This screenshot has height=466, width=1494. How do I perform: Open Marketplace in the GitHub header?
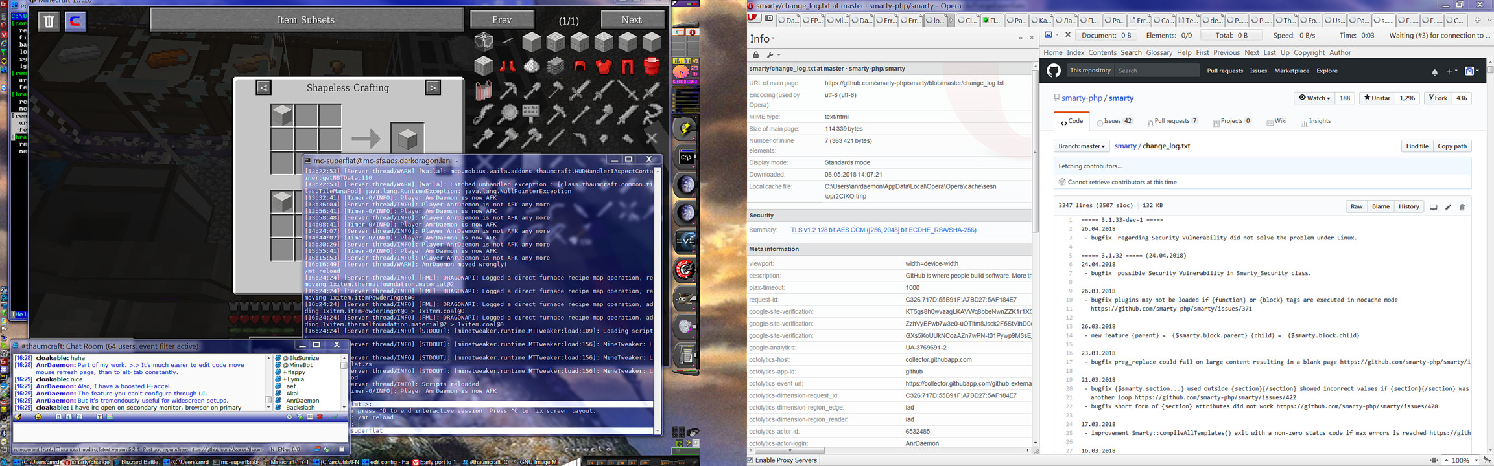coord(1291,71)
